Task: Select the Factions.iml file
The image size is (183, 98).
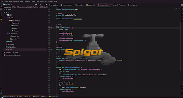Action: click(10, 47)
